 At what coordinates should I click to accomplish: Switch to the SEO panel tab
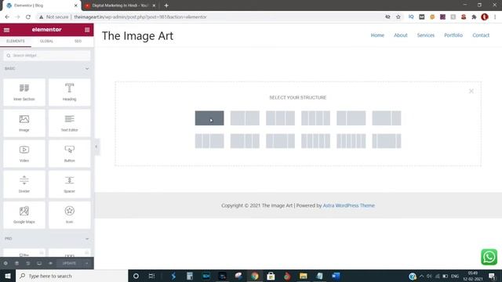pyautogui.click(x=78, y=42)
